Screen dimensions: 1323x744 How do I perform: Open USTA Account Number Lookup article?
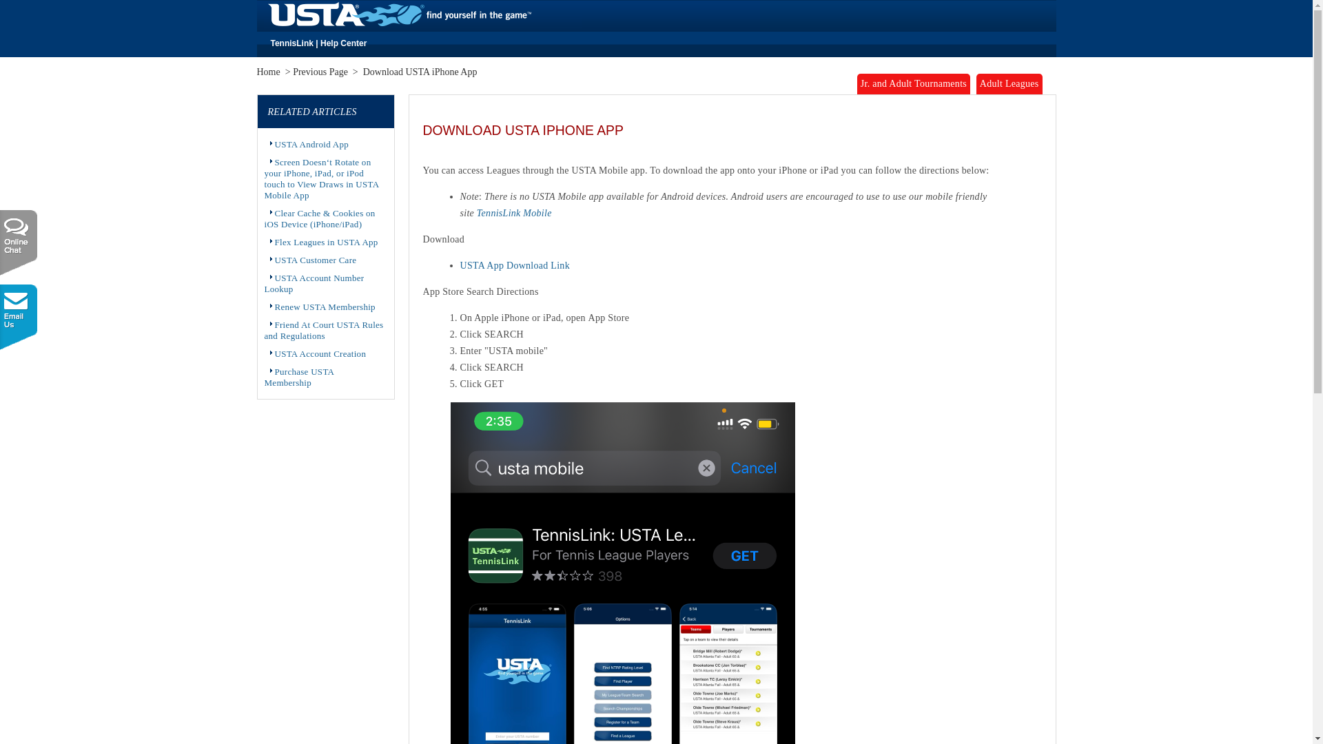(314, 284)
